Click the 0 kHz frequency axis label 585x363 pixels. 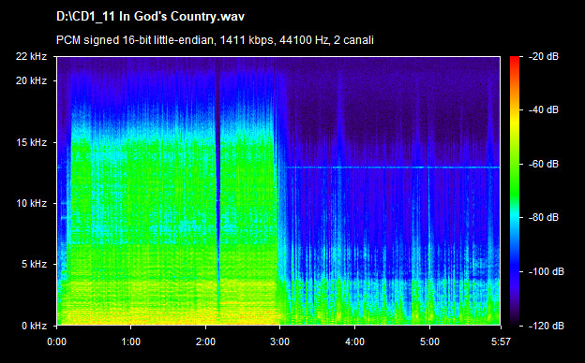coord(34,326)
